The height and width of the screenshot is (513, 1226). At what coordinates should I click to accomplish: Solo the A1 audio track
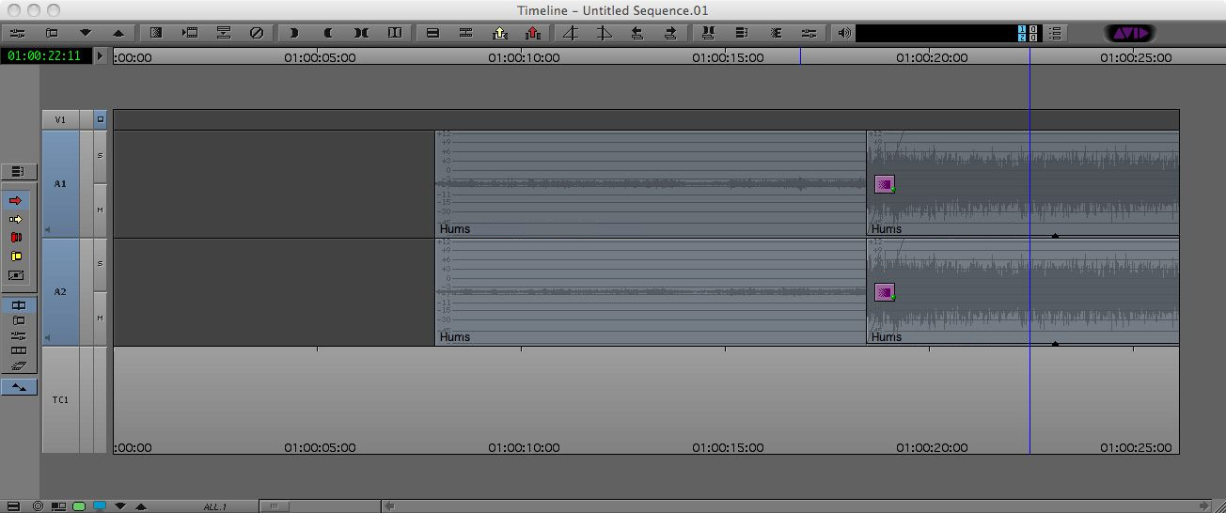pyautogui.click(x=101, y=156)
